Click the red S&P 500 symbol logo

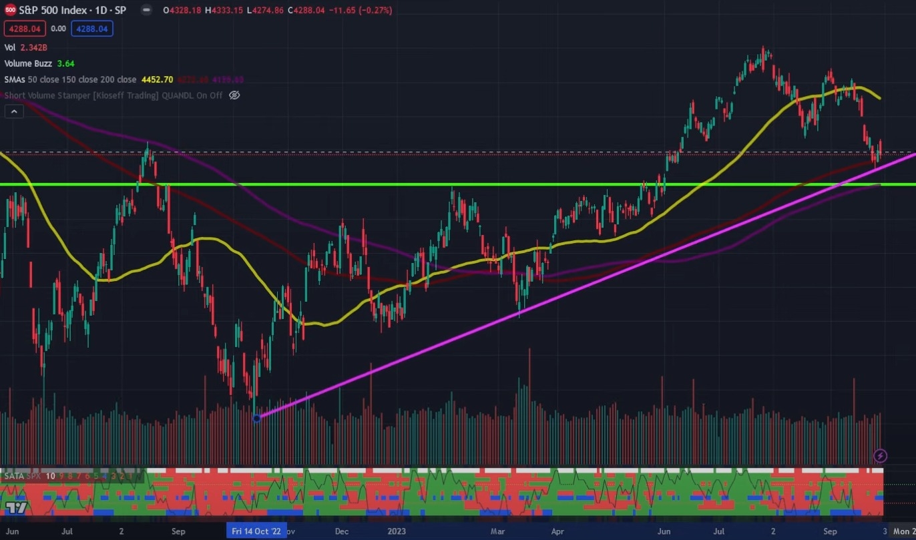point(10,10)
